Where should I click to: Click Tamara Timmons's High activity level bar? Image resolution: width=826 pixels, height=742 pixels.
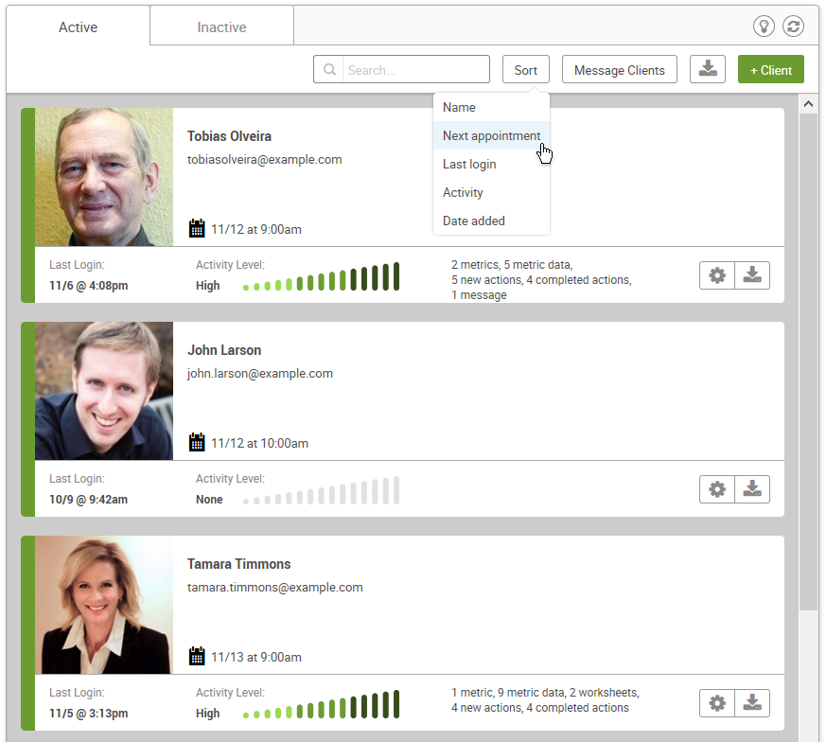pyautogui.click(x=322, y=704)
